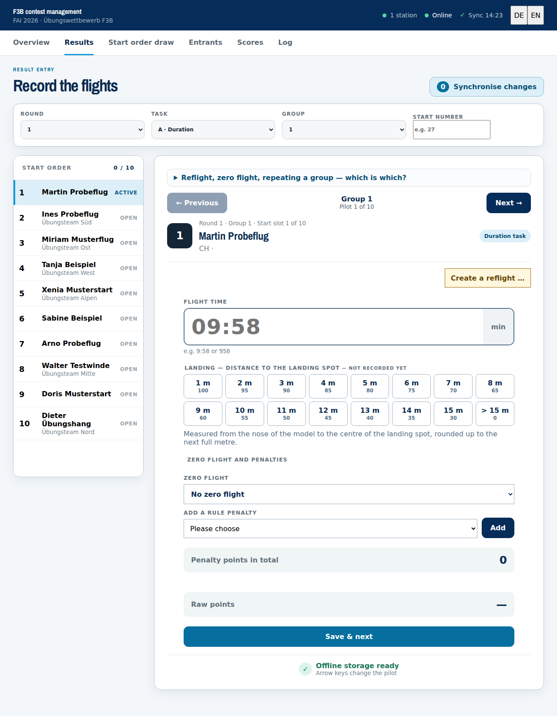Click the Add penalty button
Viewport: 557px width, 716px height.
tap(498, 528)
